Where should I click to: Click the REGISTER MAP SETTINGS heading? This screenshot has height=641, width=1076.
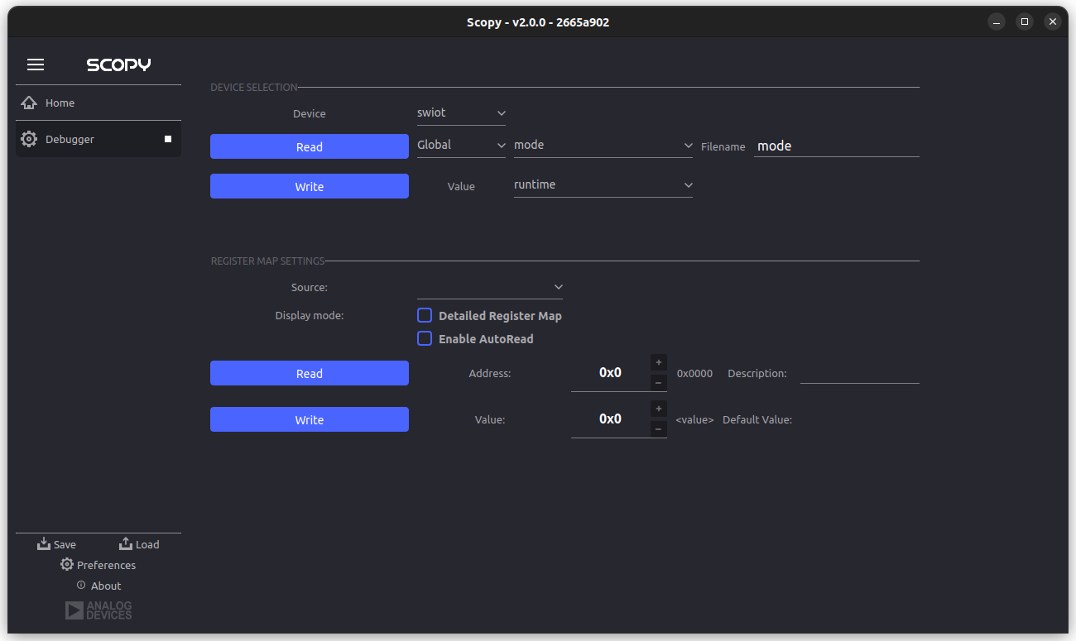click(x=268, y=261)
